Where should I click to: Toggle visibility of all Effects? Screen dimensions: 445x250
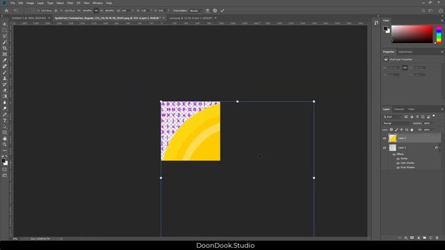point(394,154)
